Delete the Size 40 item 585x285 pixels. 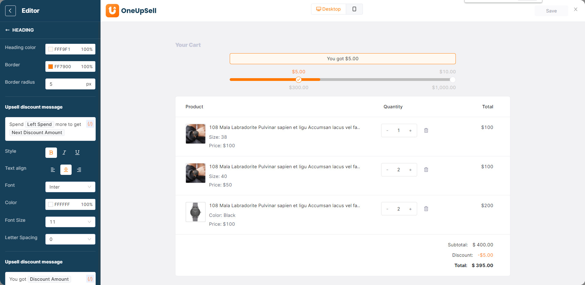[x=426, y=170]
